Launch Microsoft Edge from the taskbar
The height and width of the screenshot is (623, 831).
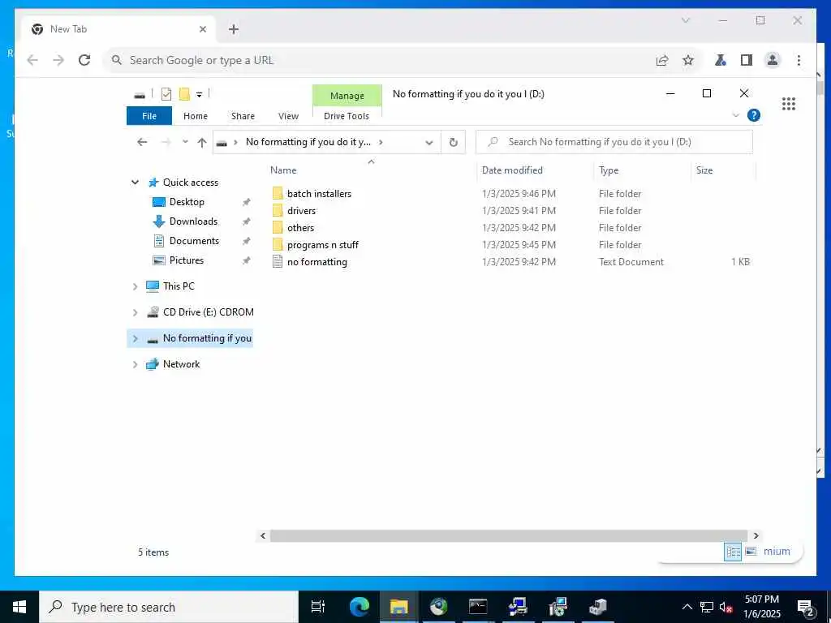(359, 607)
